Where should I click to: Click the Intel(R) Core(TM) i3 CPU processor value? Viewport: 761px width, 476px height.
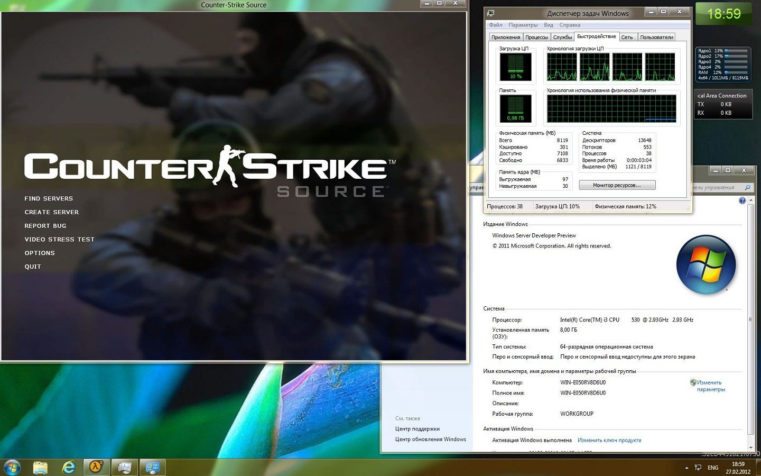627,320
